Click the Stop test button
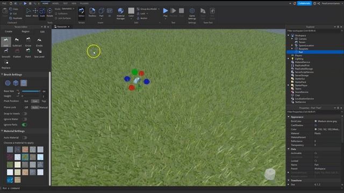The height and width of the screenshot is (193, 344). (x=182, y=12)
